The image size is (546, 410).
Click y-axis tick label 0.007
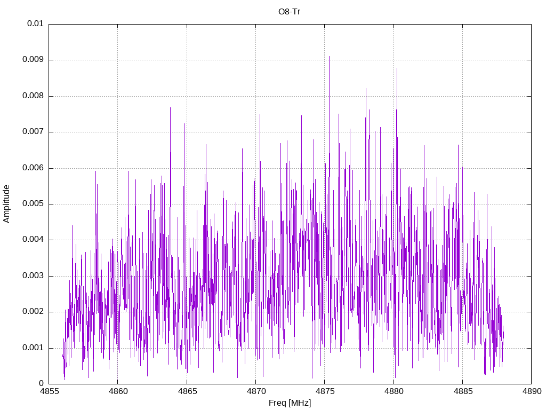[33, 132]
